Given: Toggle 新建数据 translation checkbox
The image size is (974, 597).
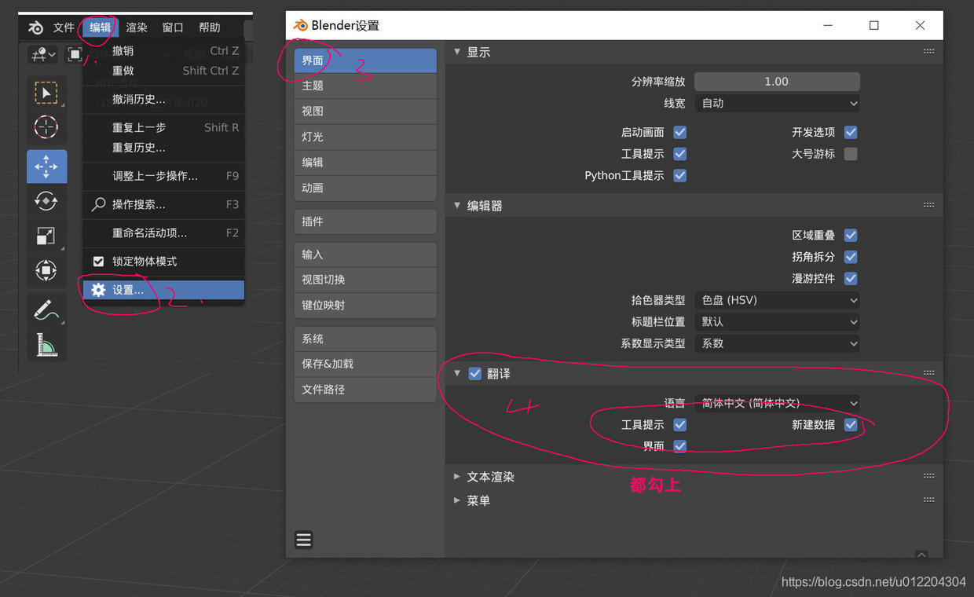Looking at the screenshot, I should click(x=851, y=425).
